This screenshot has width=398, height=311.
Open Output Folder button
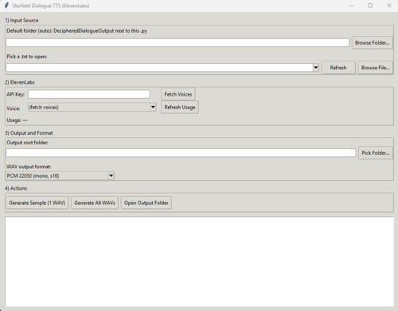pyautogui.click(x=146, y=203)
